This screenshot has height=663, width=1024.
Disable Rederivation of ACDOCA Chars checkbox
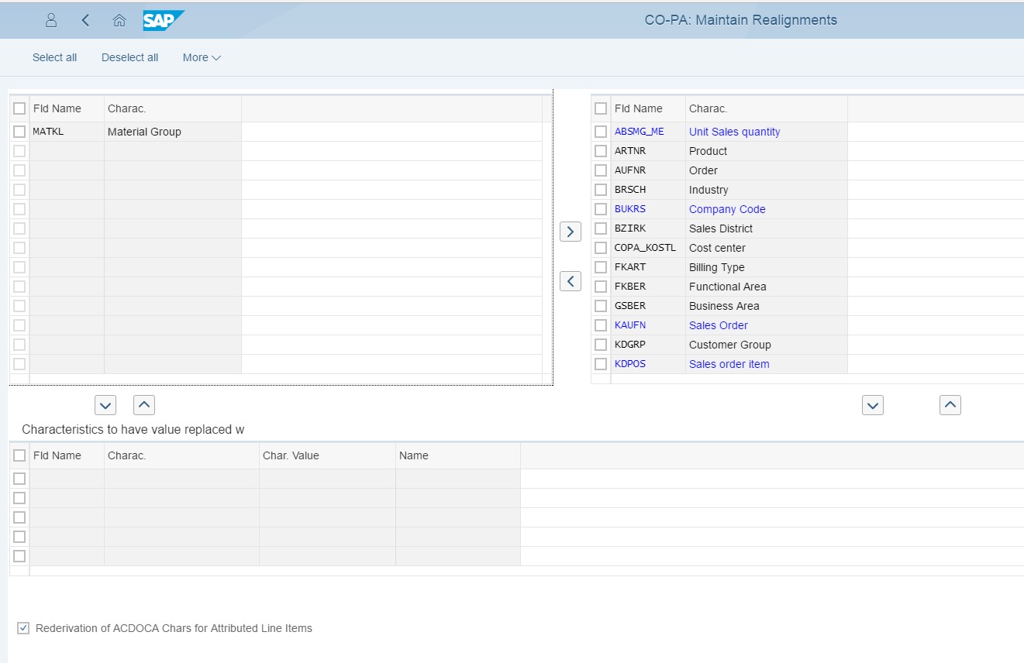tap(22, 628)
